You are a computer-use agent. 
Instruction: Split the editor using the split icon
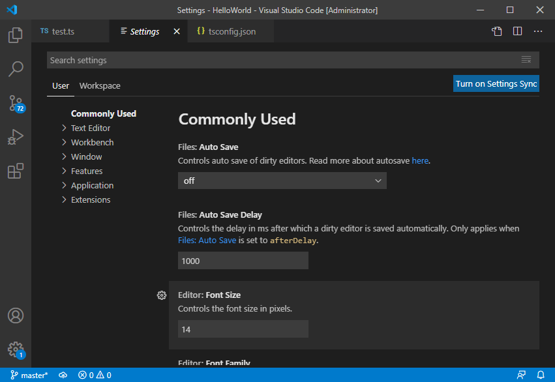517,31
